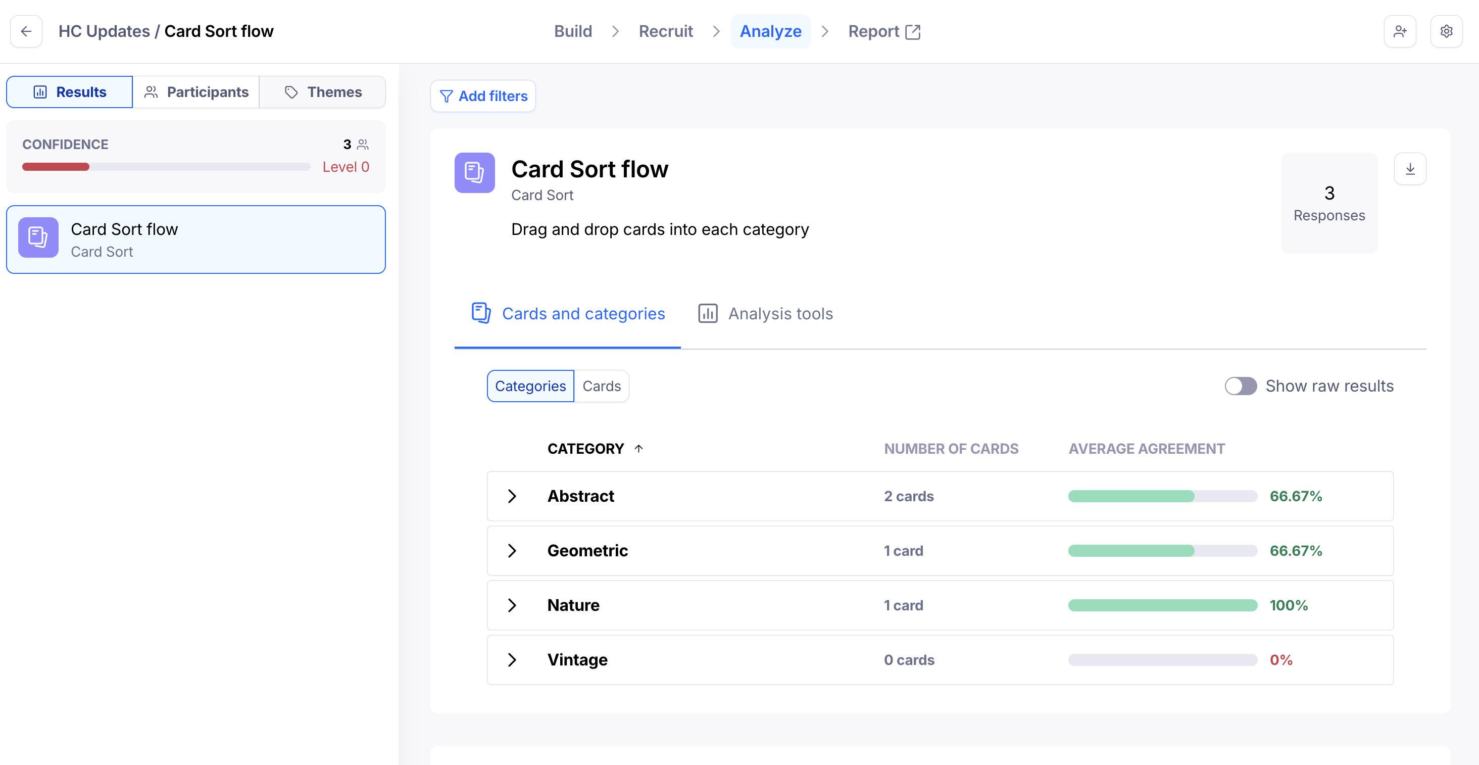Switch to the Analysis tools tab
Viewport: 1479px width, 765px height.
pos(765,314)
